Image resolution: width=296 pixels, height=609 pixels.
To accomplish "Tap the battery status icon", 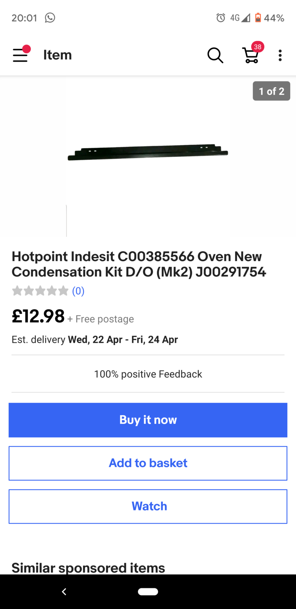I will [258, 18].
